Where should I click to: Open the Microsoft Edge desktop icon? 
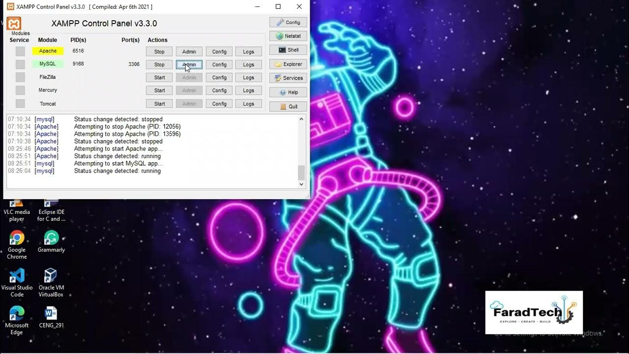(x=17, y=320)
